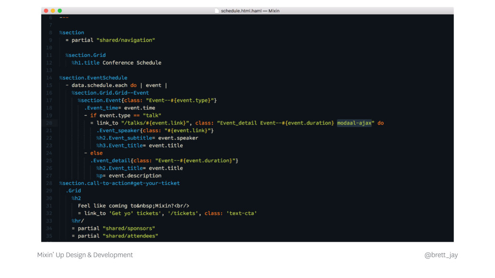Click 'Mixin' Up Design & Development' footer

click(85, 255)
